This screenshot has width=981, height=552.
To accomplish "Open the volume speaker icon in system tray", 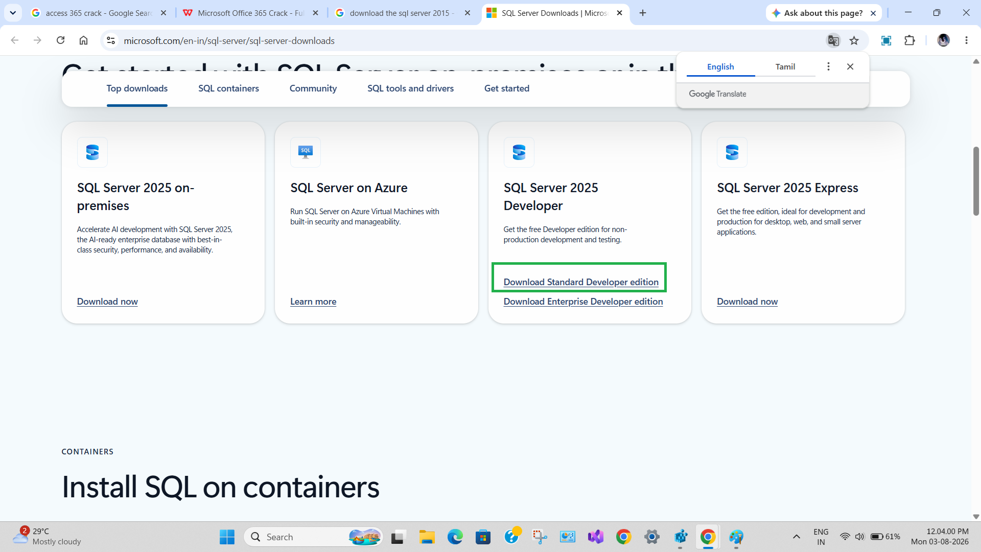I will tap(860, 537).
